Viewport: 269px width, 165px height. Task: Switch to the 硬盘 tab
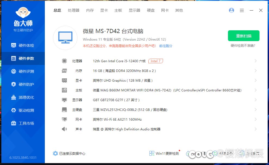click(151, 10)
